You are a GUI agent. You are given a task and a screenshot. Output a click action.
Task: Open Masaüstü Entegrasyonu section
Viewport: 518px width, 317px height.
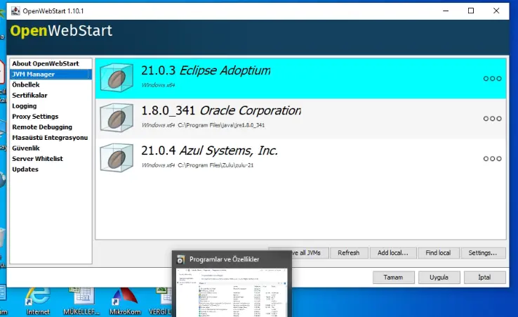[51, 138]
